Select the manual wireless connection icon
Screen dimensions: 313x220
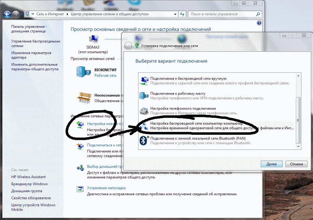tap(144, 81)
